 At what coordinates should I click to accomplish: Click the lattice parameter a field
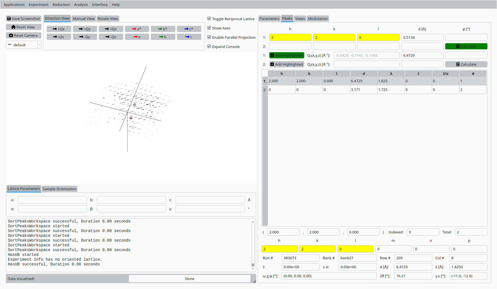pos(52,200)
